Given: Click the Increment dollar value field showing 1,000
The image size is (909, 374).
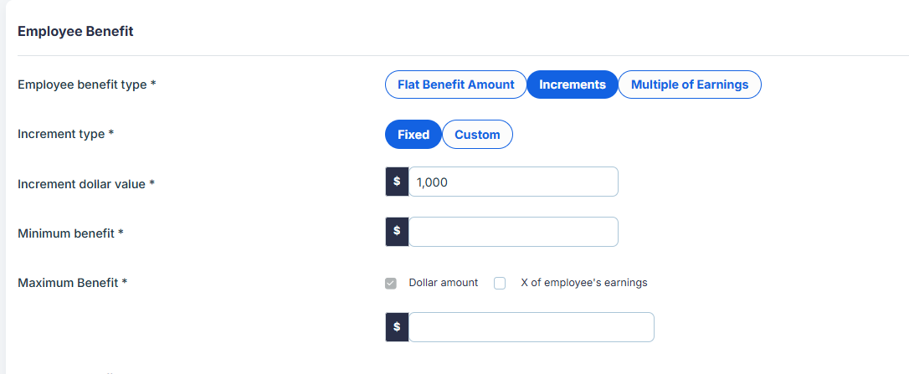Looking at the screenshot, I should tap(513, 182).
